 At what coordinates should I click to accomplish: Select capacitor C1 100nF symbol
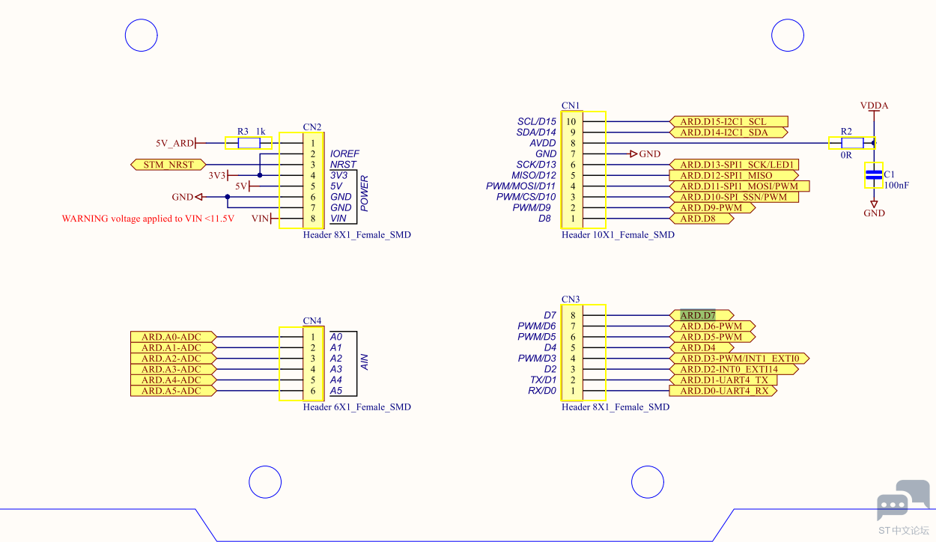pyautogui.click(x=874, y=175)
